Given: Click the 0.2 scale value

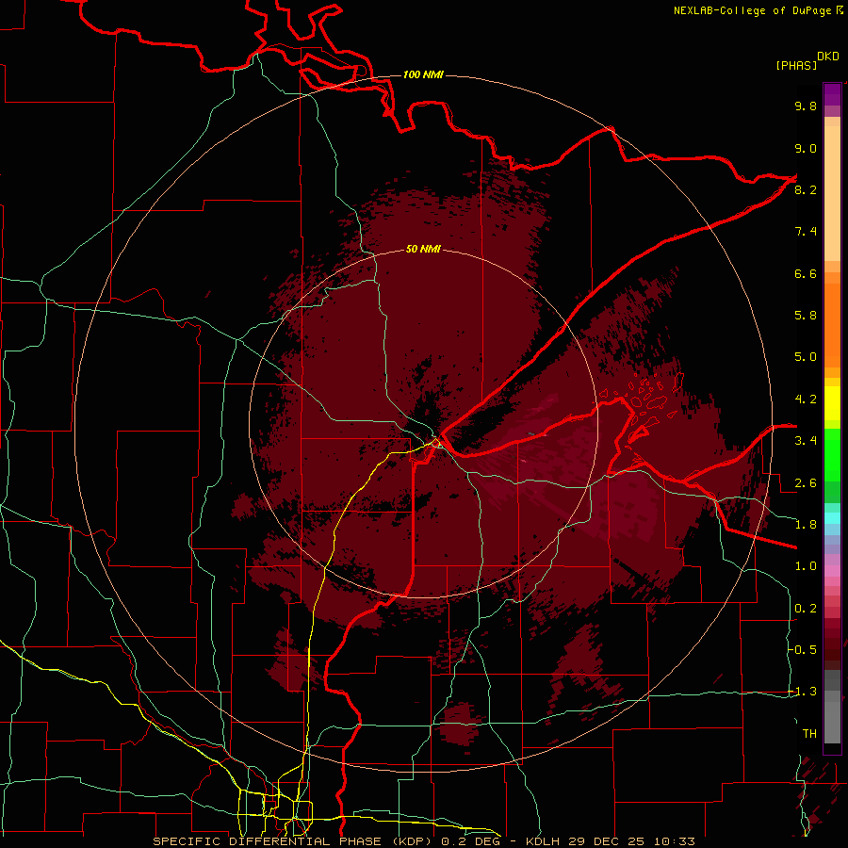Looking at the screenshot, I should point(806,609).
